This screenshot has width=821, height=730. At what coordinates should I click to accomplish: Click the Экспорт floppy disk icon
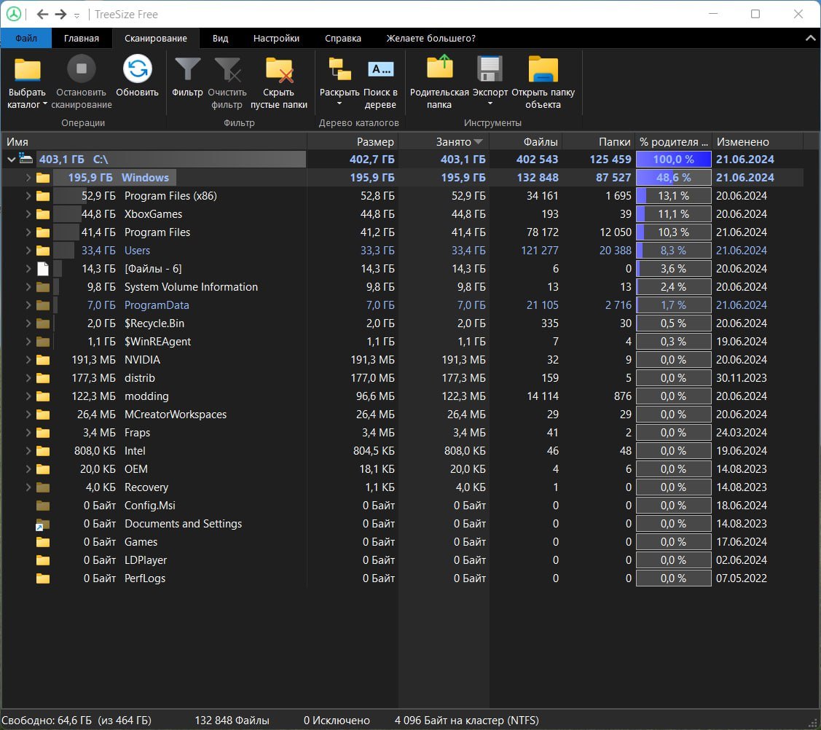[490, 68]
